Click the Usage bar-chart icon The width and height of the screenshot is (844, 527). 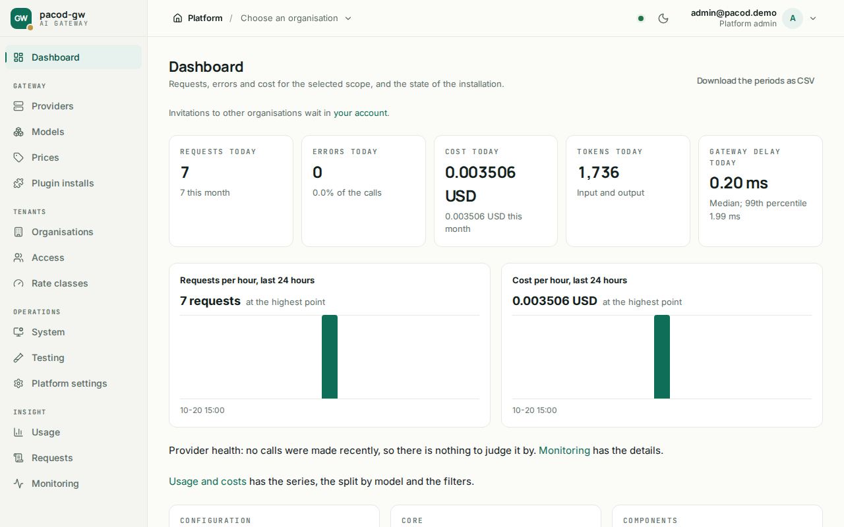18,432
